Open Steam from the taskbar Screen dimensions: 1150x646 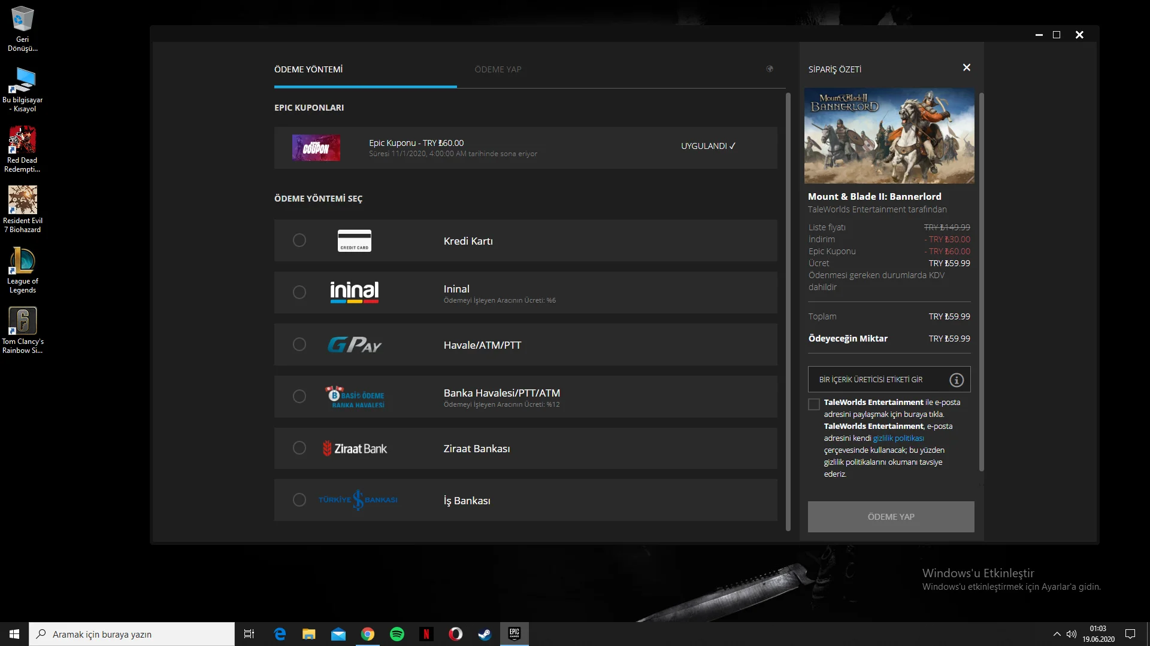pos(485,634)
